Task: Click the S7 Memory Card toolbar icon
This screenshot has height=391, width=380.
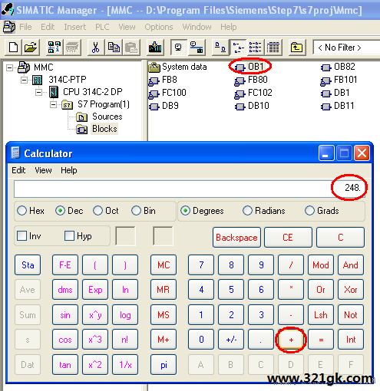Action: click(x=73, y=48)
